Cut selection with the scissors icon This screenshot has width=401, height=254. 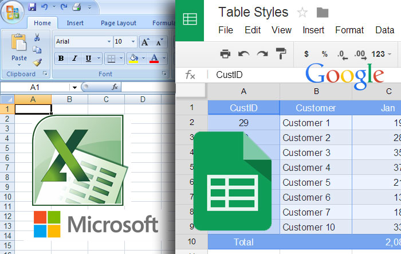click(x=37, y=37)
